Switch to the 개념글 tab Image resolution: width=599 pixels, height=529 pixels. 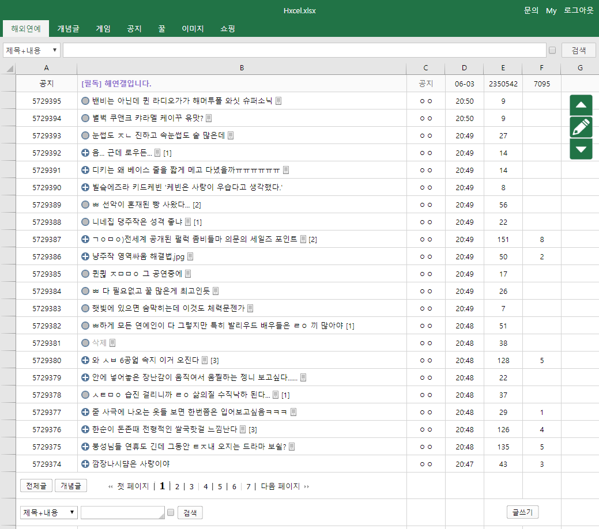[x=69, y=29]
